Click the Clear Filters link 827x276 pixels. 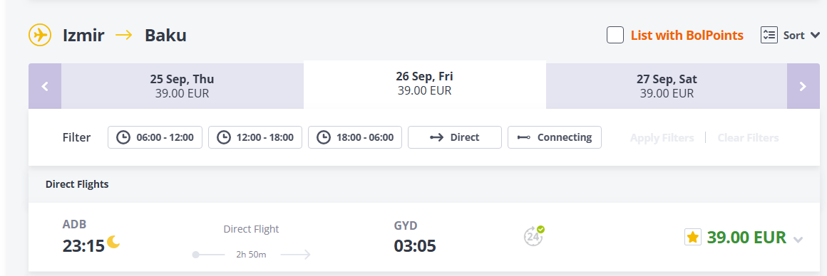pos(748,138)
